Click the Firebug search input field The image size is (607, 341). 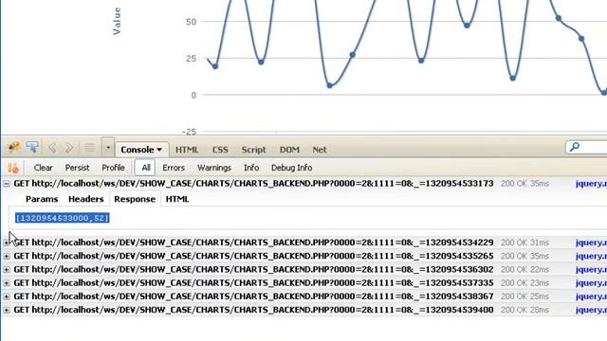point(586,147)
